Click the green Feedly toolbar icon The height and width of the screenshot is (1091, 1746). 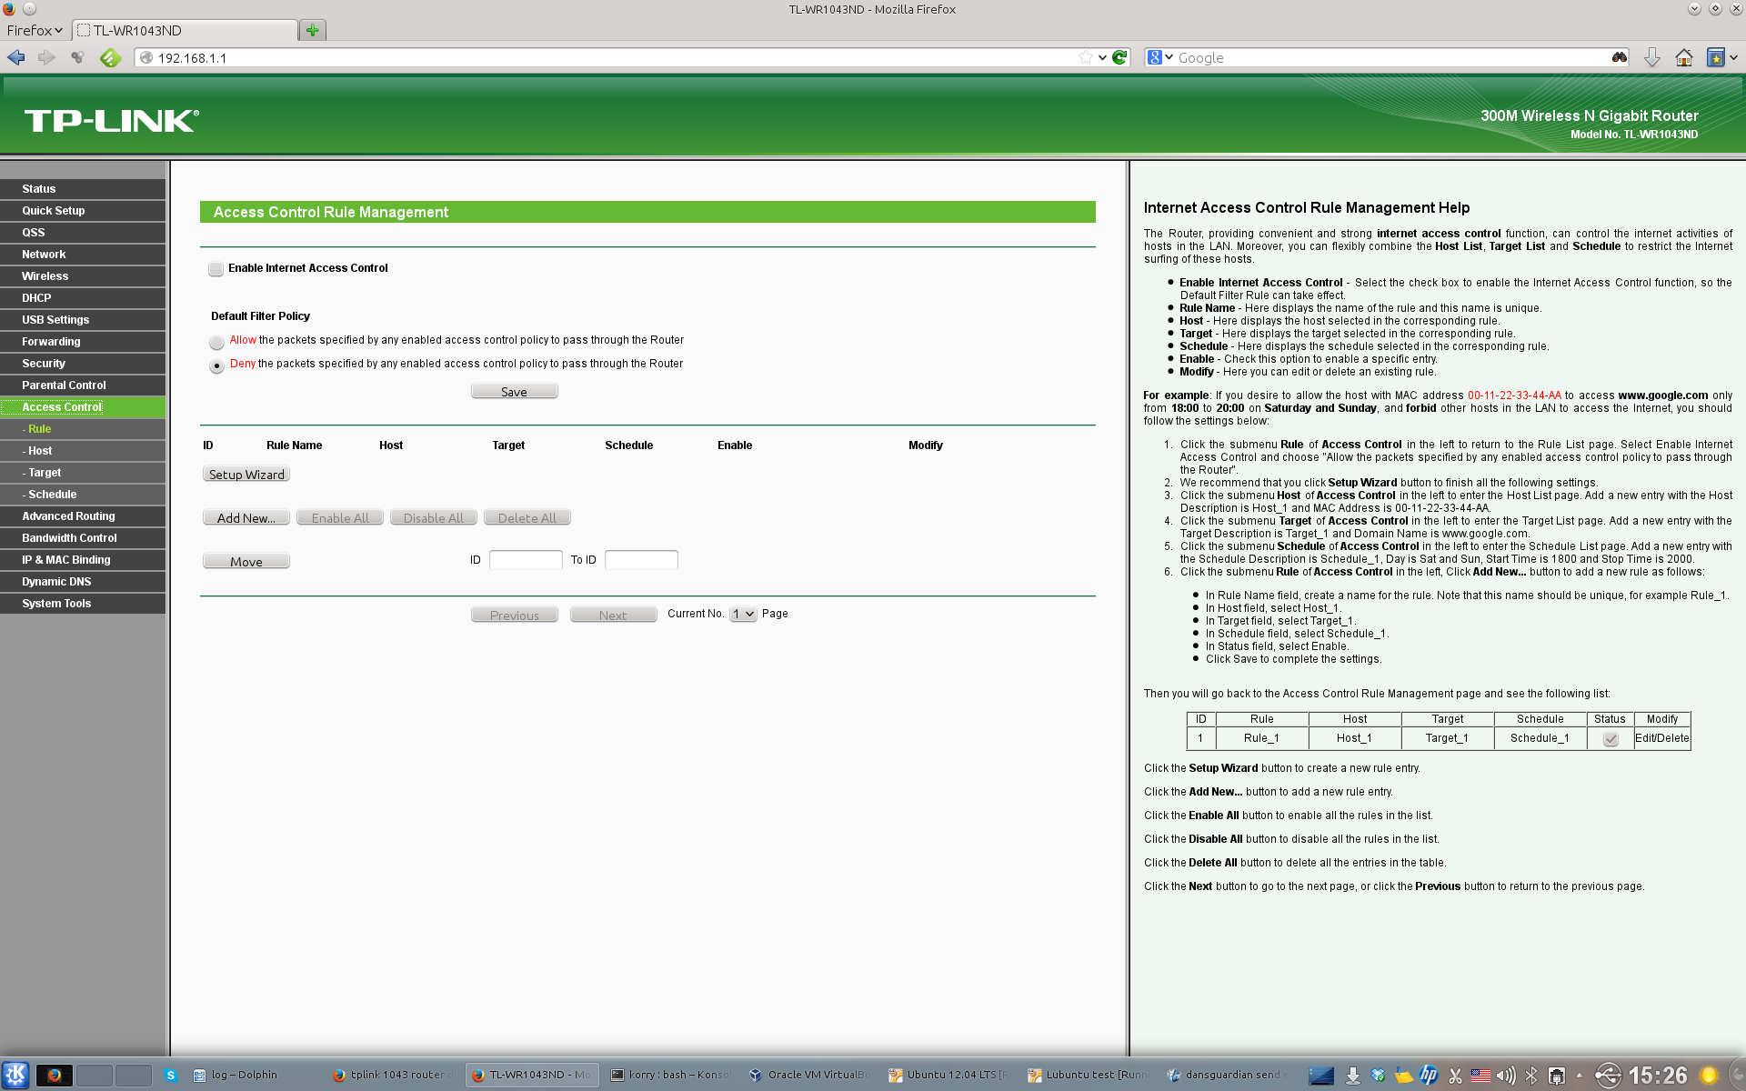tap(110, 57)
